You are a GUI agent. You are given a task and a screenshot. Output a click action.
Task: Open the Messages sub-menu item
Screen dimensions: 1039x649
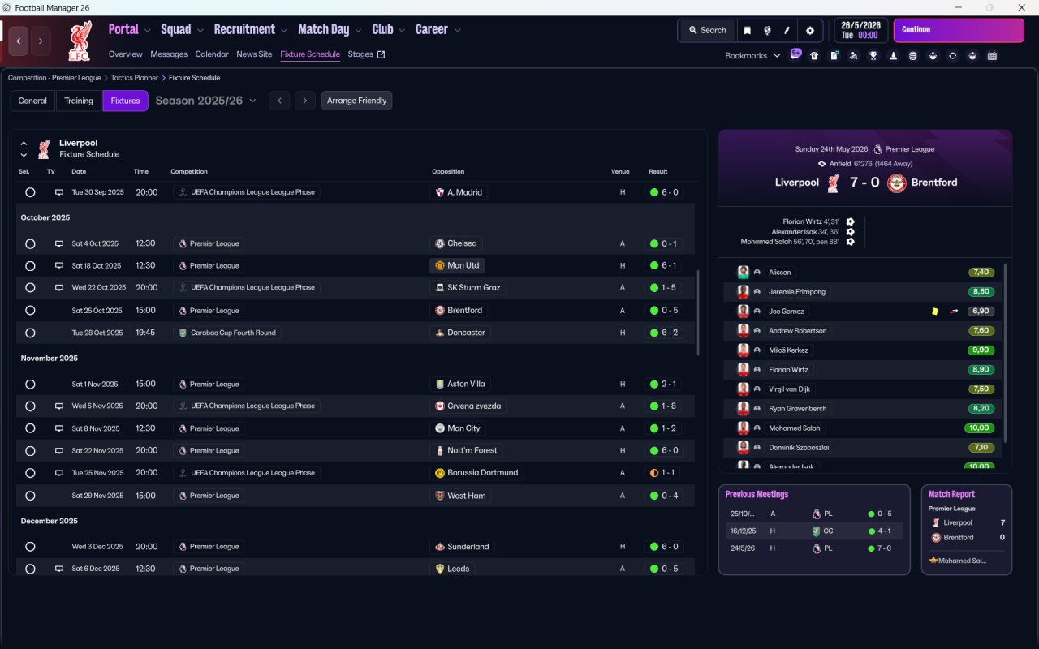coord(169,54)
